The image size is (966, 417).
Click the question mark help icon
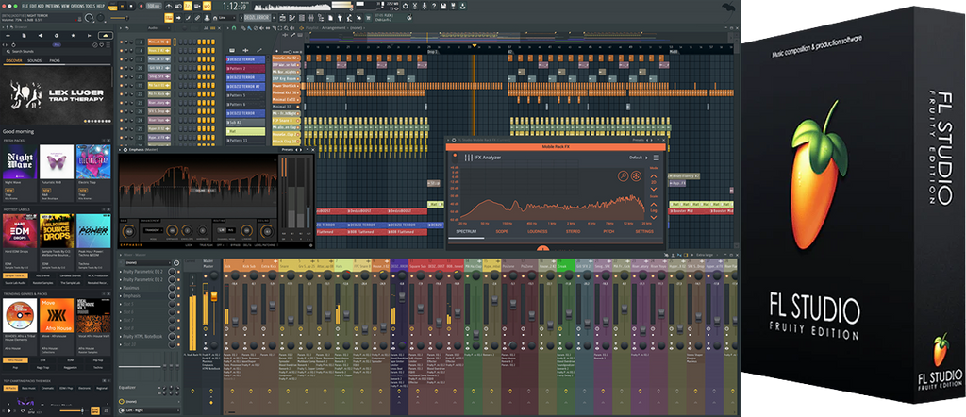(434, 7)
